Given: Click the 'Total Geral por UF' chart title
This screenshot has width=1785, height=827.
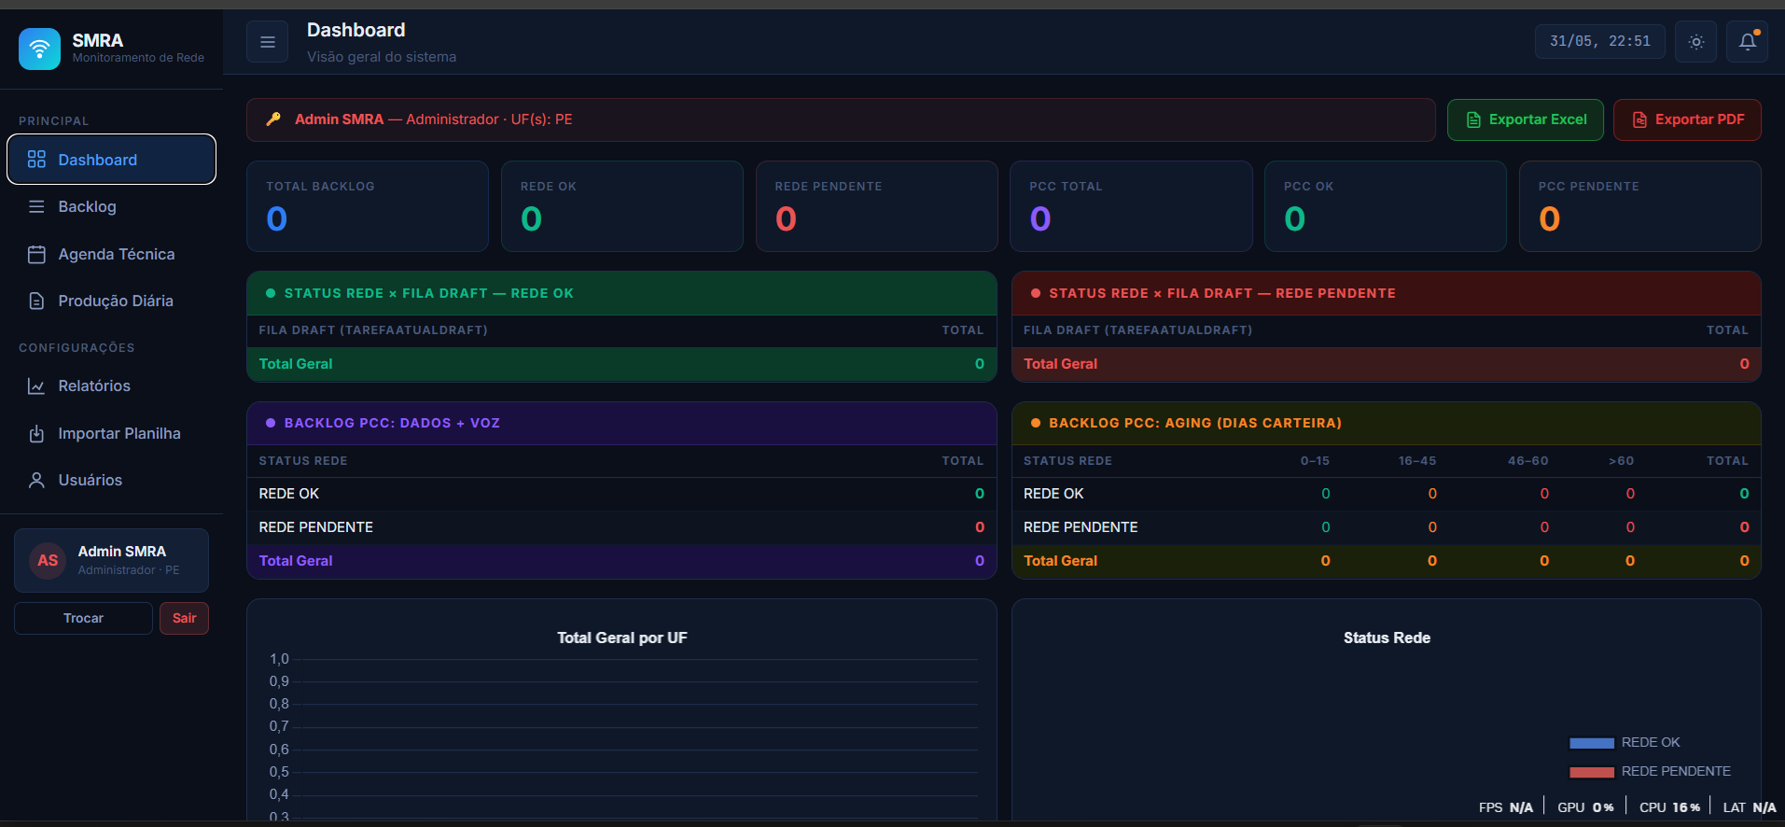Looking at the screenshot, I should [621, 638].
